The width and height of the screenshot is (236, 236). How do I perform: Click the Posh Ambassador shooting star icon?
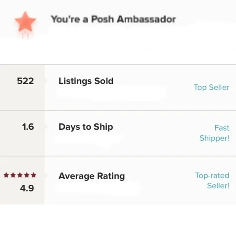25,24
